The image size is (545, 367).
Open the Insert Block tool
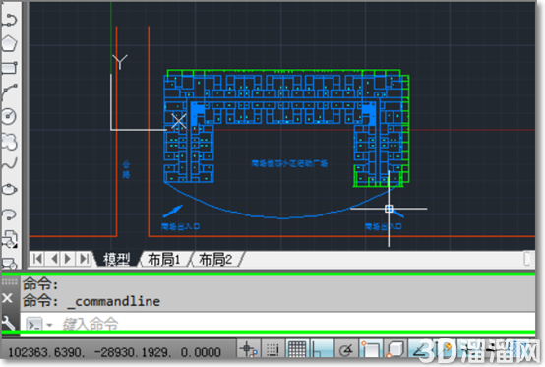coord(10,239)
